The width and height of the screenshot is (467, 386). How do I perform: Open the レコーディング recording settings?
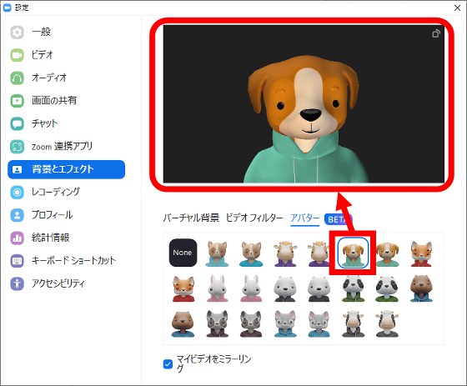pyautogui.click(x=66, y=192)
